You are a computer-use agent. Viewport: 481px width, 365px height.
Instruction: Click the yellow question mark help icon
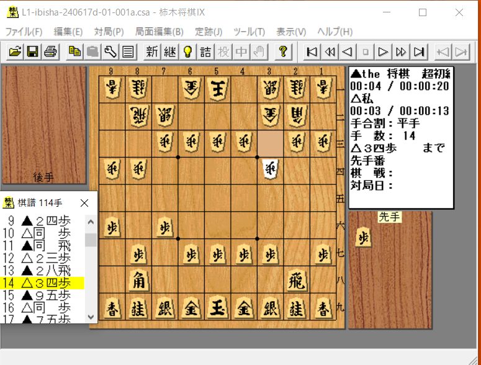pyautogui.click(x=282, y=52)
